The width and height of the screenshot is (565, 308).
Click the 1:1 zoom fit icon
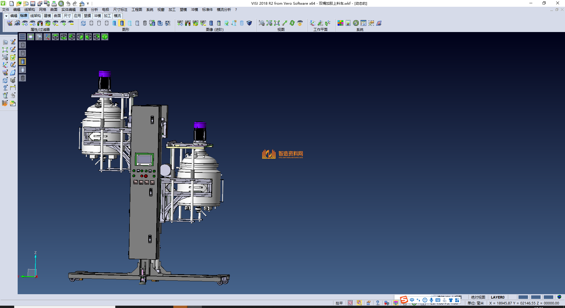[x=277, y=23]
